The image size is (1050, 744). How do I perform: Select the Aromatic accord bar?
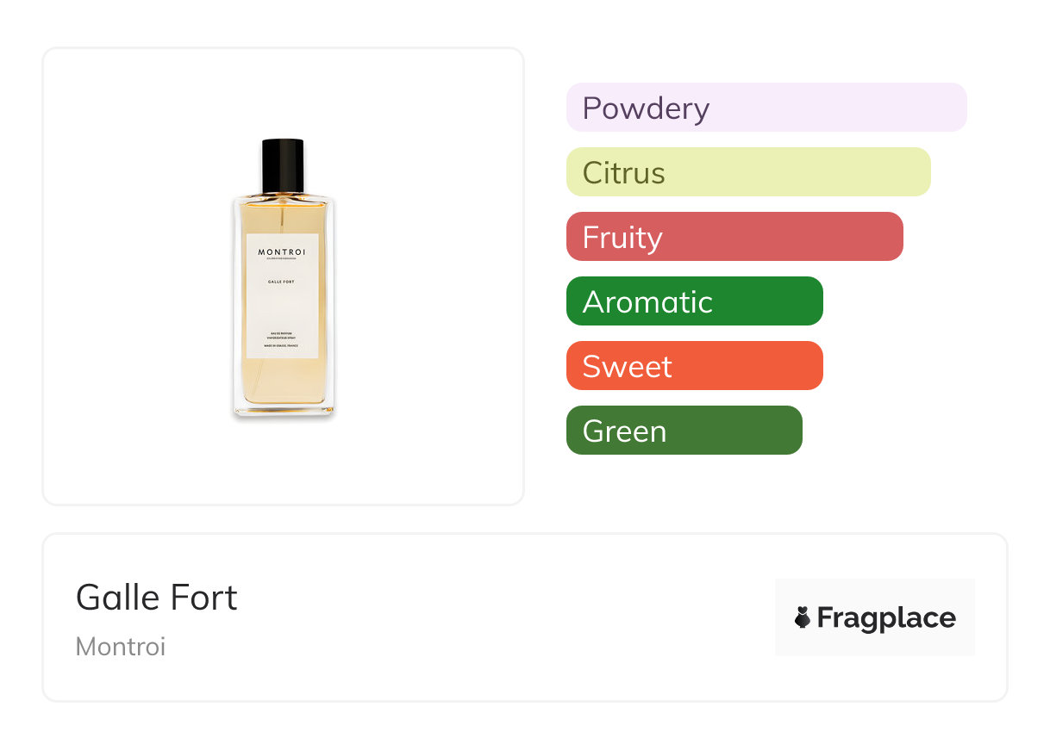pyautogui.click(x=694, y=301)
